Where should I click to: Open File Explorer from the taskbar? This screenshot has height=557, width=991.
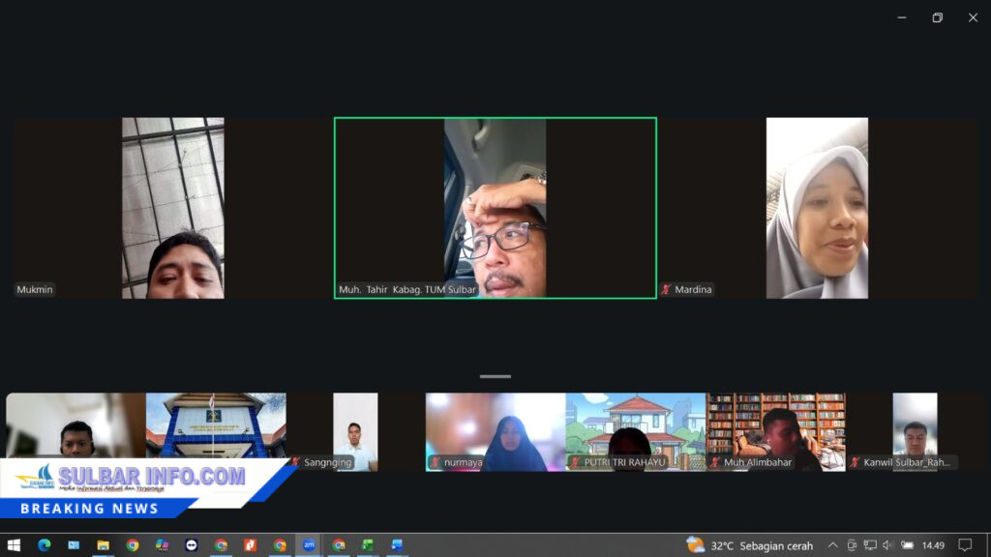[103, 545]
